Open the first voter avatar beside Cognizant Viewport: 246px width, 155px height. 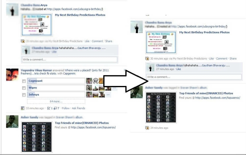click(x=89, y=81)
